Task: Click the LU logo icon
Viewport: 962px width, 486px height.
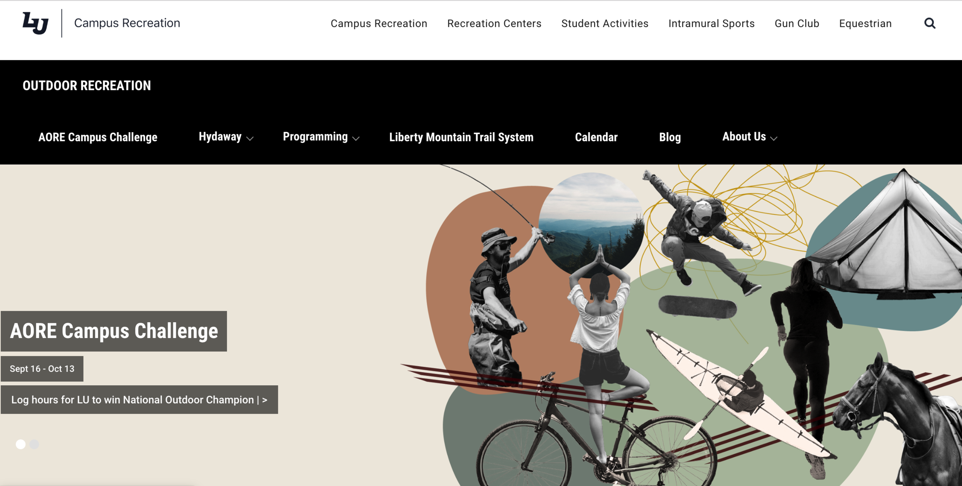Action: click(35, 23)
